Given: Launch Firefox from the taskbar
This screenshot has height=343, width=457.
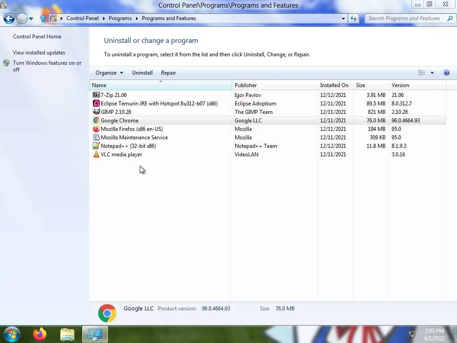Looking at the screenshot, I should [40, 334].
